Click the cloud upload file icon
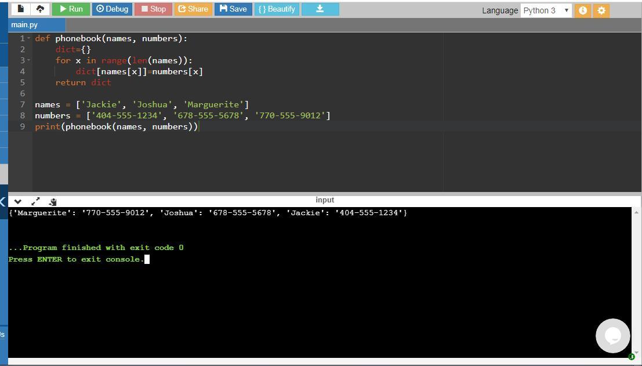 coord(40,9)
